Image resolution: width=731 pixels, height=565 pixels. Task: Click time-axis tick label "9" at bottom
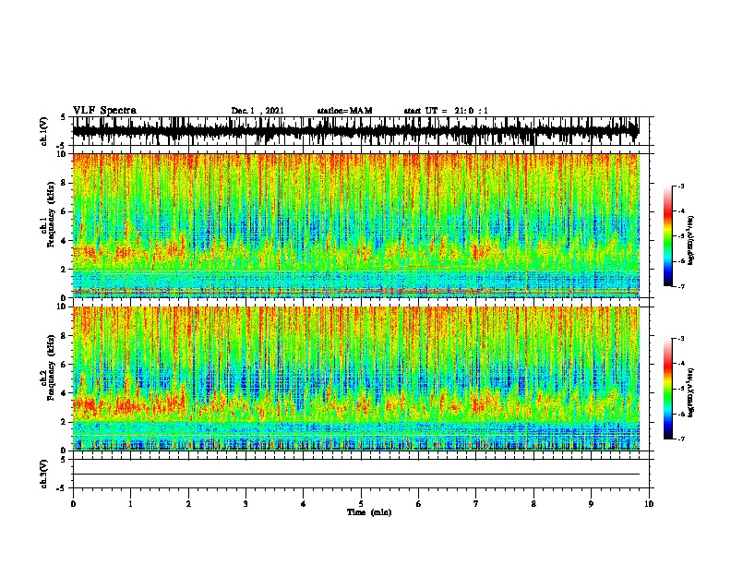(591, 504)
